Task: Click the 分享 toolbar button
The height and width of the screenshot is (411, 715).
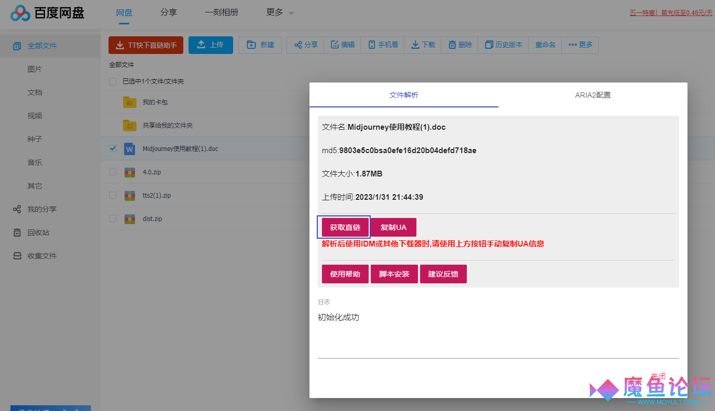Action: point(306,45)
